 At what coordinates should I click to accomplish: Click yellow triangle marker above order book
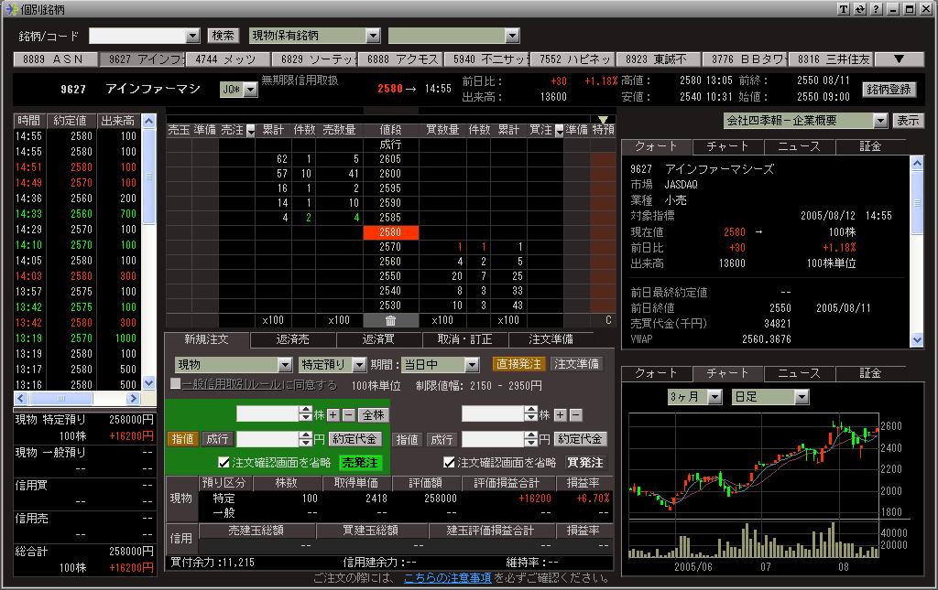603,120
